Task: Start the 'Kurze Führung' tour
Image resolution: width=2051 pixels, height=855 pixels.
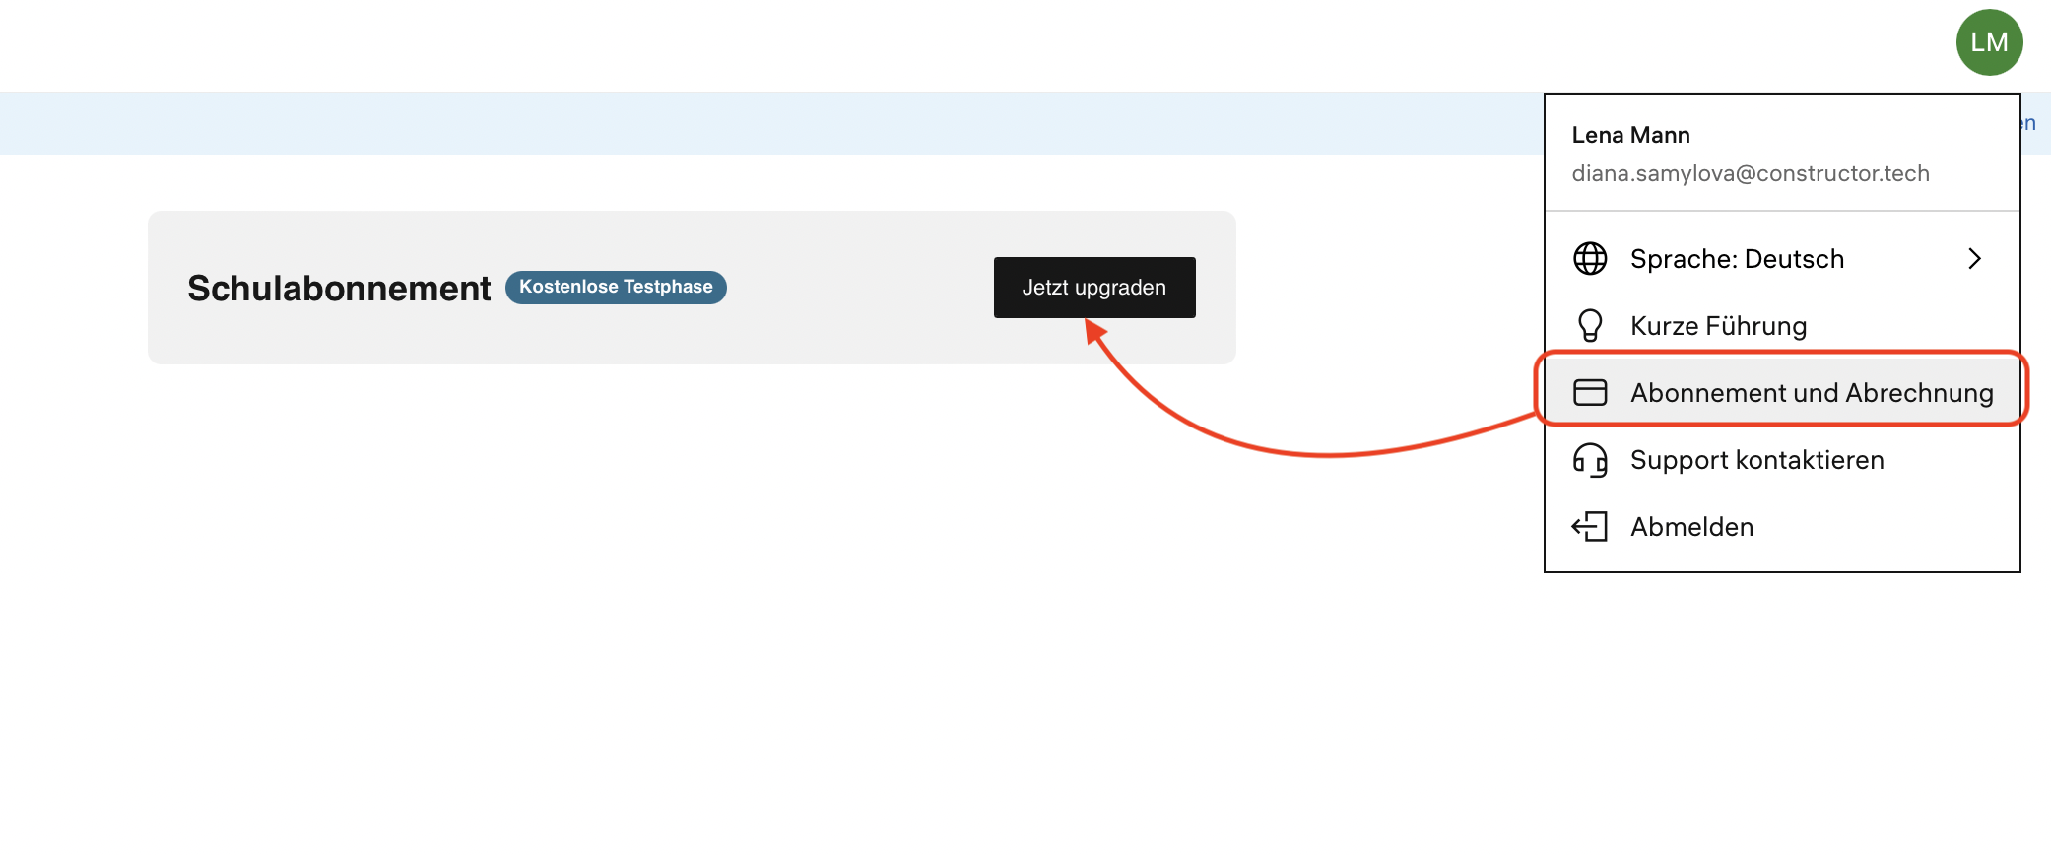Action: [x=1718, y=326]
